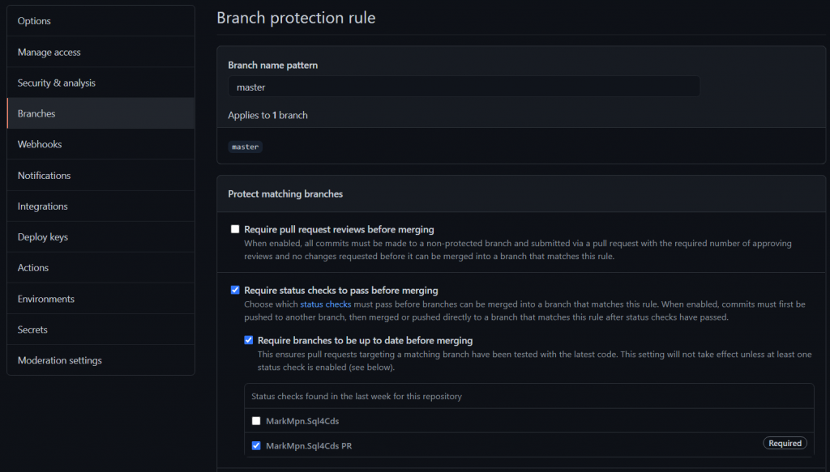This screenshot has width=830, height=472.
Task: Open Actions settings in sidebar
Action: pyautogui.click(x=33, y=268)
